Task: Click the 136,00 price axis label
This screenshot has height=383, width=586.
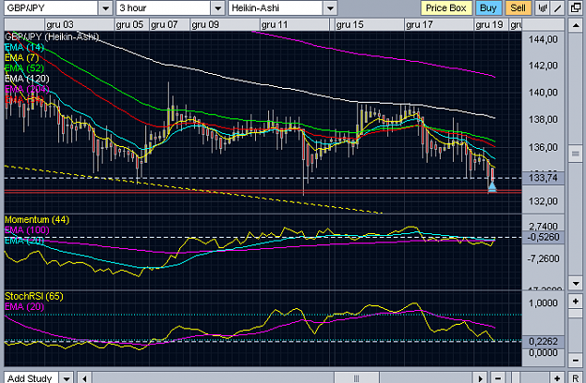Action: coord(543,147)
